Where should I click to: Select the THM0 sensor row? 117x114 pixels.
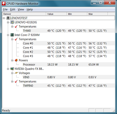coord(69,31)
